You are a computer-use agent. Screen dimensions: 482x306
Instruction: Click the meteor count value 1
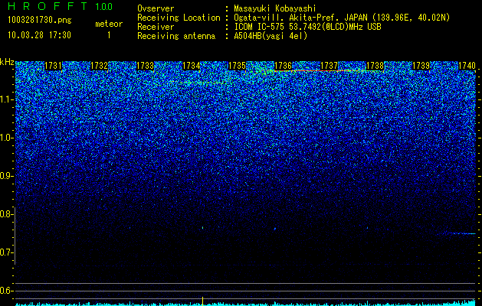coord(109,35)
